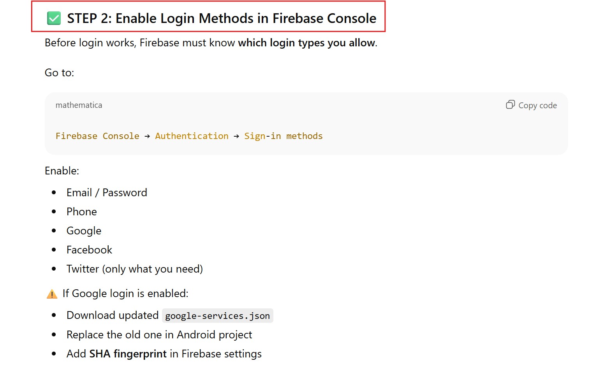Click the Authentication word in the code

click(x=192, y=136)
